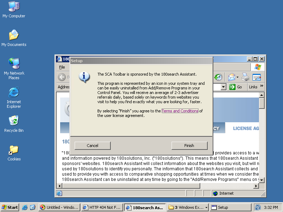283x212 pixels.
Task: Click the Internet Explorer title bar icon
Action: click(x=59, y=59)
